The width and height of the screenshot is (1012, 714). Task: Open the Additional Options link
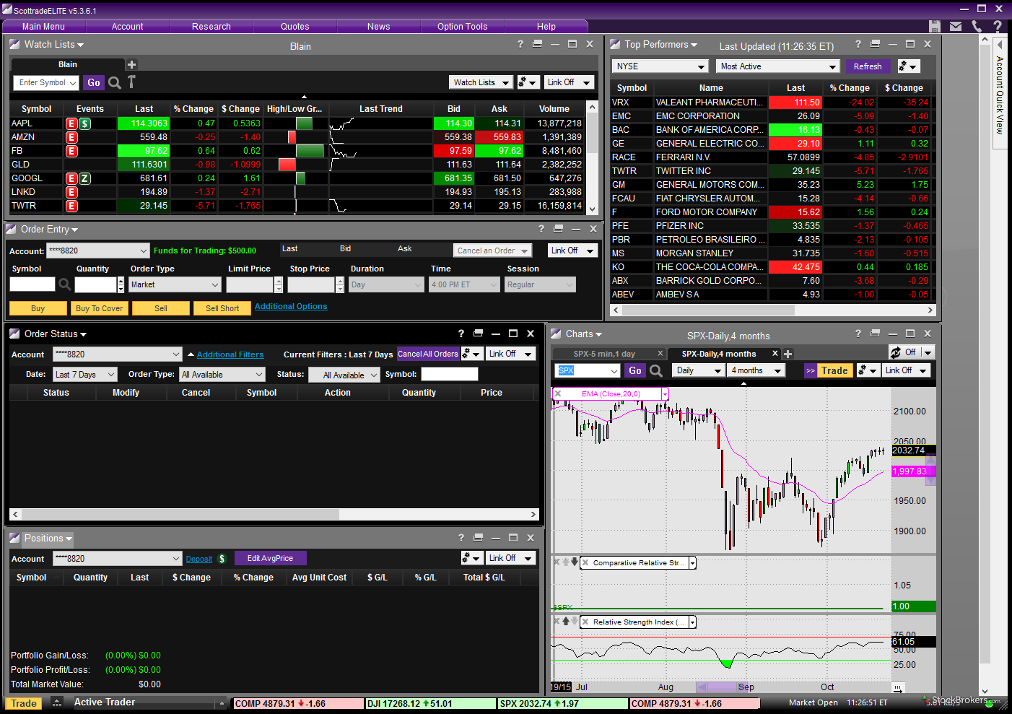coord(291,306)
